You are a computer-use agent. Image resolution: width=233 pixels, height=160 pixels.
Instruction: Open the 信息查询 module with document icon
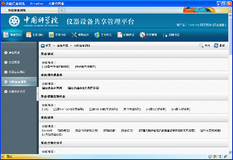(x=12, y=35)
